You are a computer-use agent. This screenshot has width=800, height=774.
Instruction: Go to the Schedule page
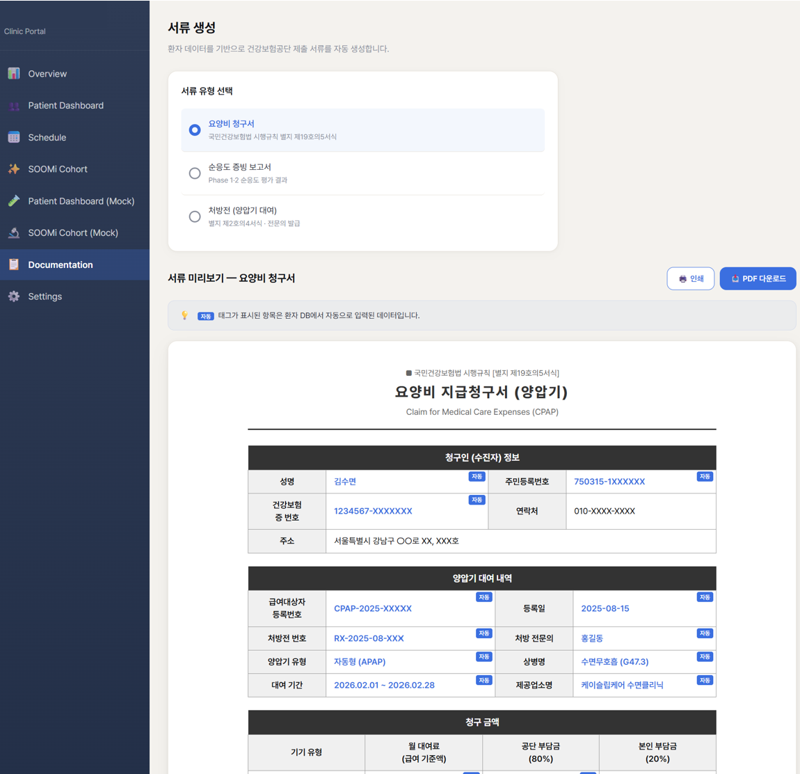[x=47, y=138]
